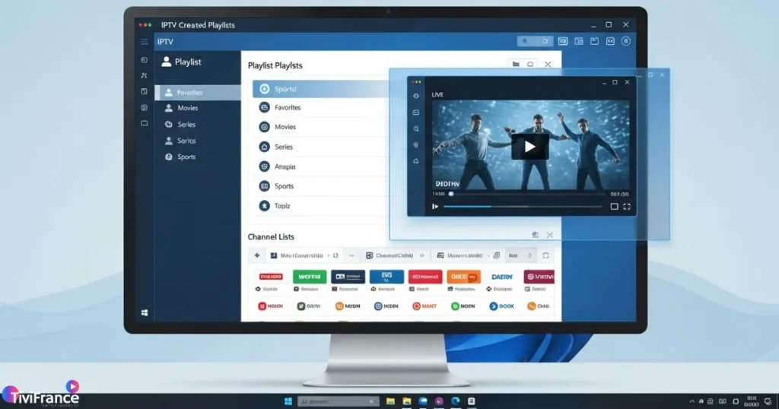Open the Windows logo in the app's left rail
Viewport: 779px width, 409px height.
pos(145,312)
